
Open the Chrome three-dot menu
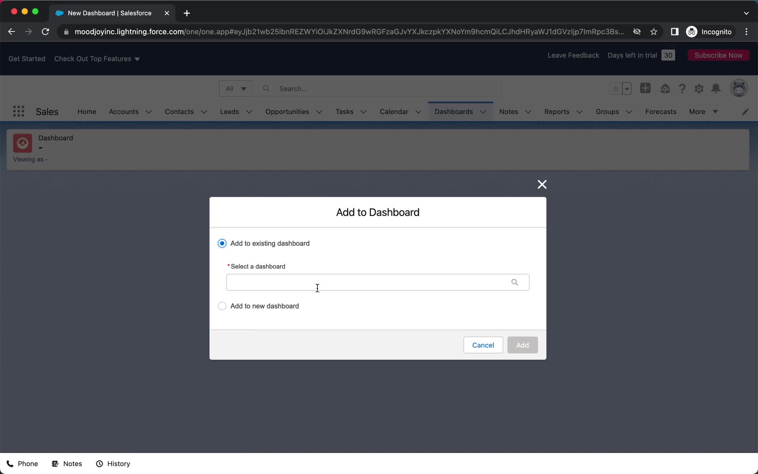[x=746, y=32]
